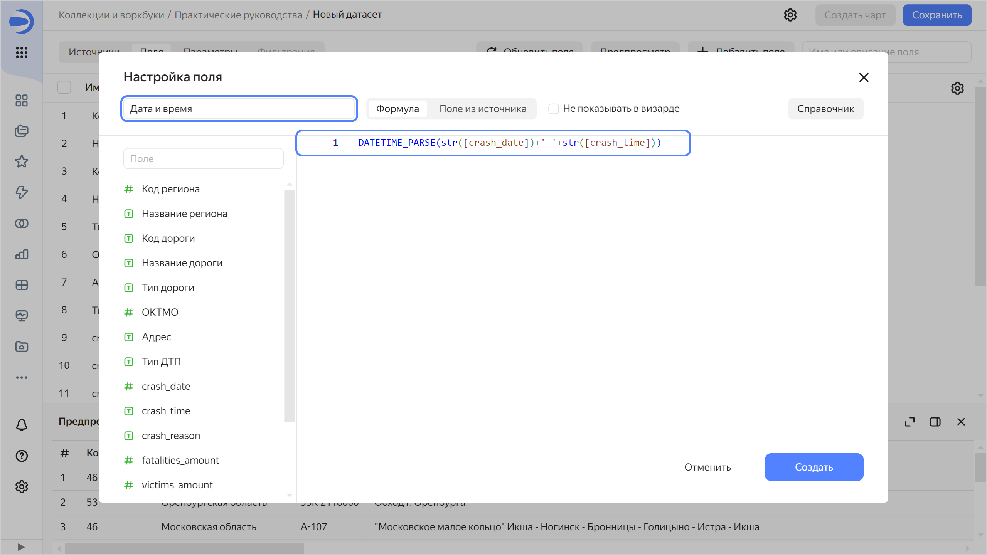The width and height of the screenshot is (987, 555).
Task: Expand preview panel to full size
Action: click(910, 422)
